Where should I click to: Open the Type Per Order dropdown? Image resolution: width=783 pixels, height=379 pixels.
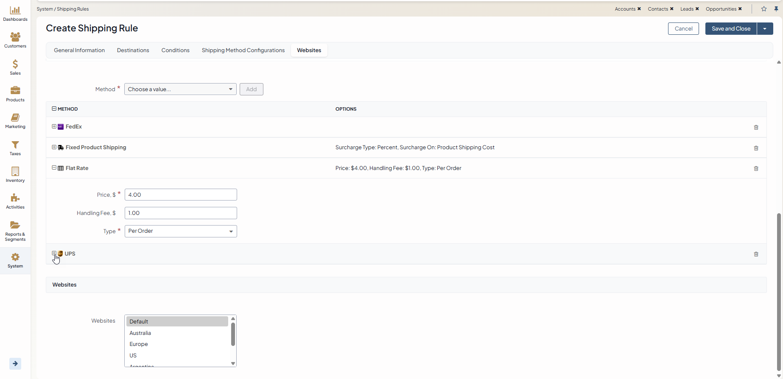pyautogui.click(x=181, y=231)
